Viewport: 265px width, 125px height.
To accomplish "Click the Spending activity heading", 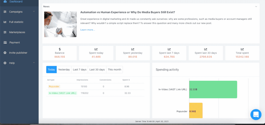I will click(x=167, y=69).
